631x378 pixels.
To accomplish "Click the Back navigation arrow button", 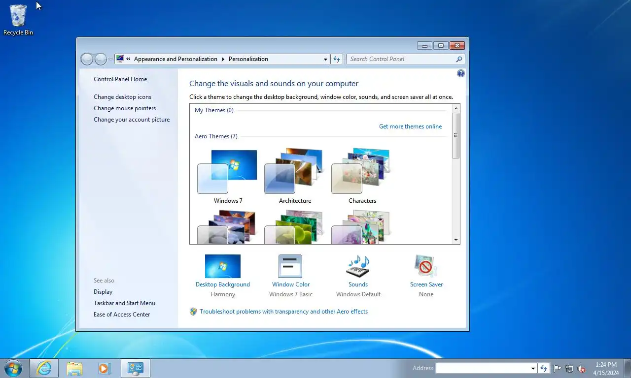I will click(87, 59).
